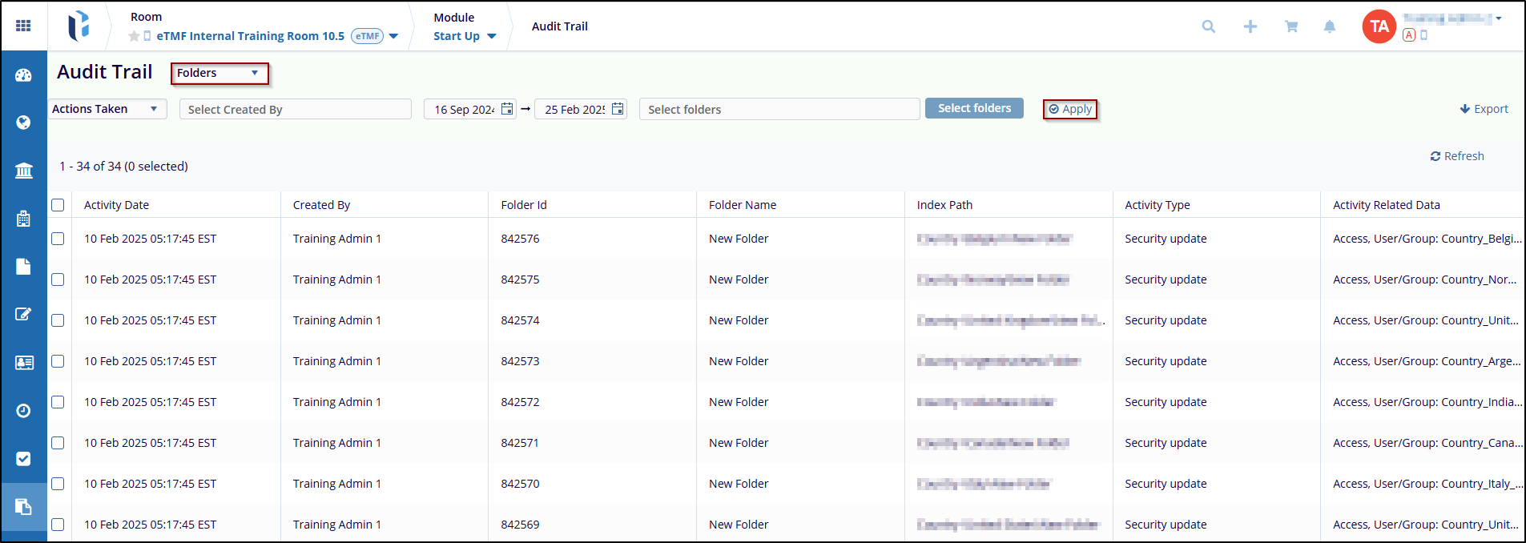
Task: Click the Select Created By input field
Action: (x=295, y=110)
